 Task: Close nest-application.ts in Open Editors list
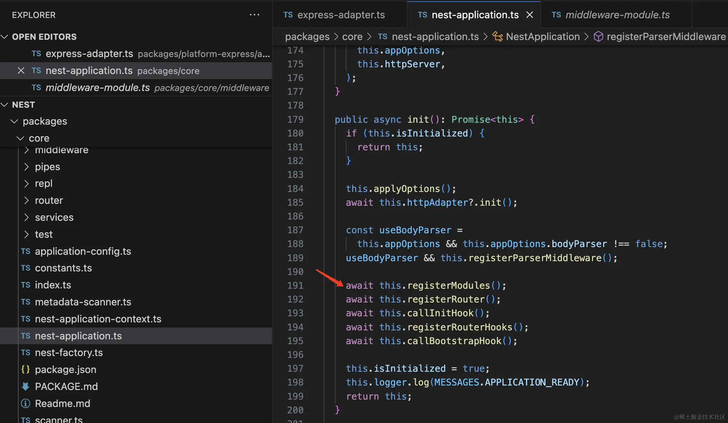pyautogui.click(x=21, y=70)
